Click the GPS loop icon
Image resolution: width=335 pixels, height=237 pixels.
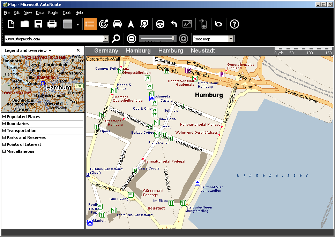click(x=218, y=24)
